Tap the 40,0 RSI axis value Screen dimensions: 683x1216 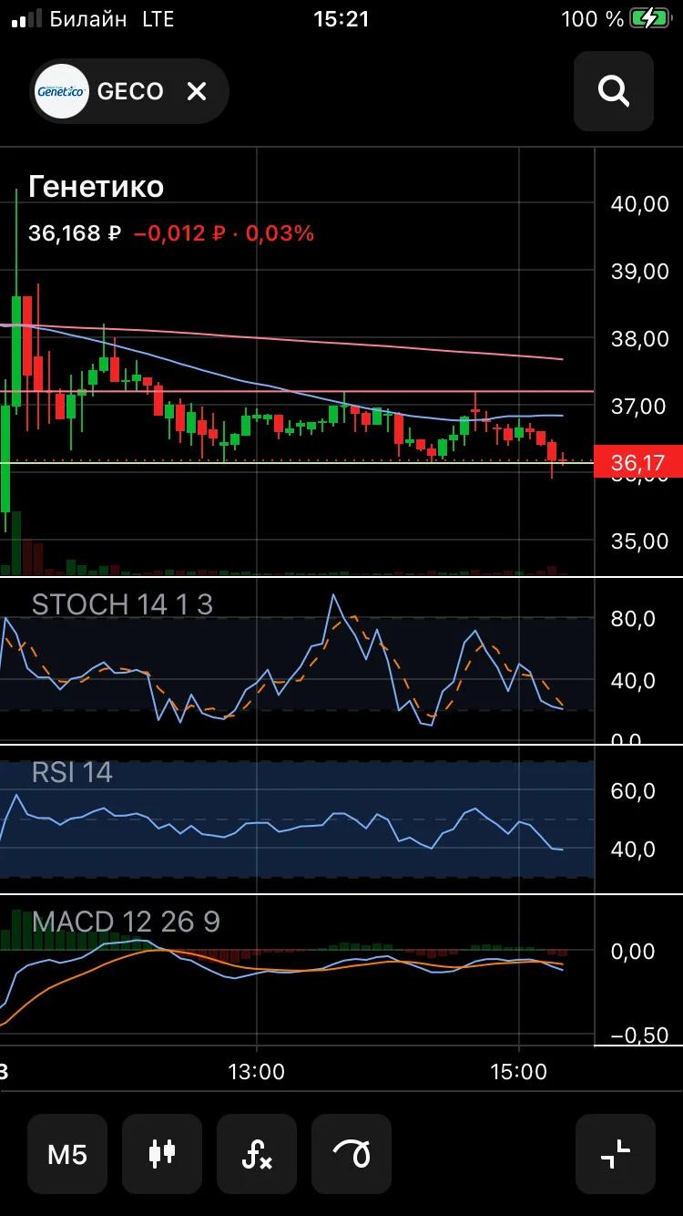[632, 850]
